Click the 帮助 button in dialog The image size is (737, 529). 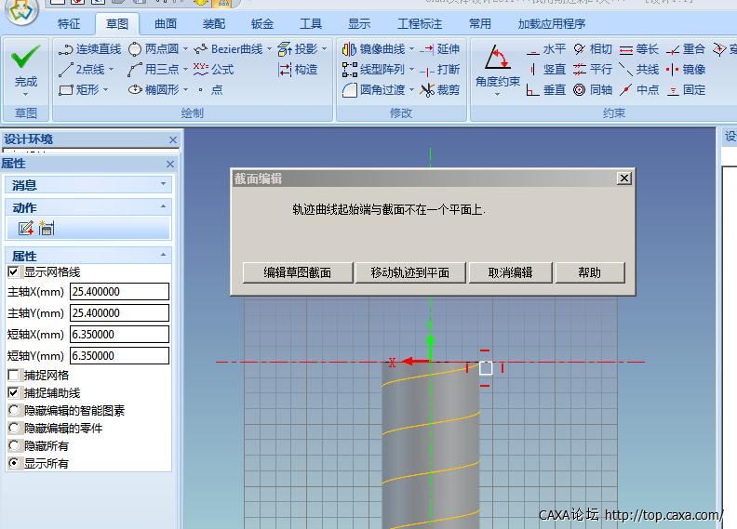589,272
